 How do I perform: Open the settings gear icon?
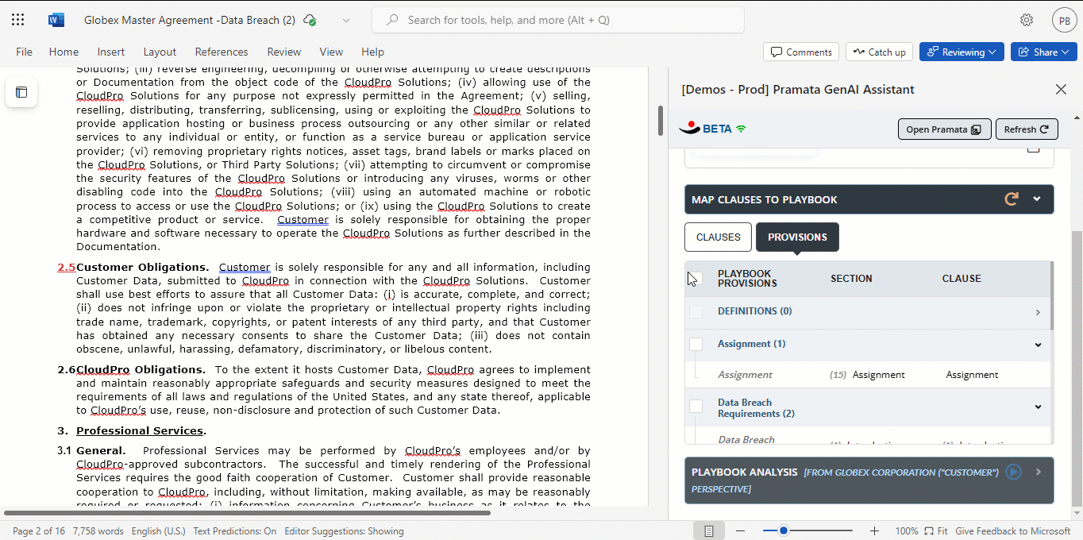1027,20
